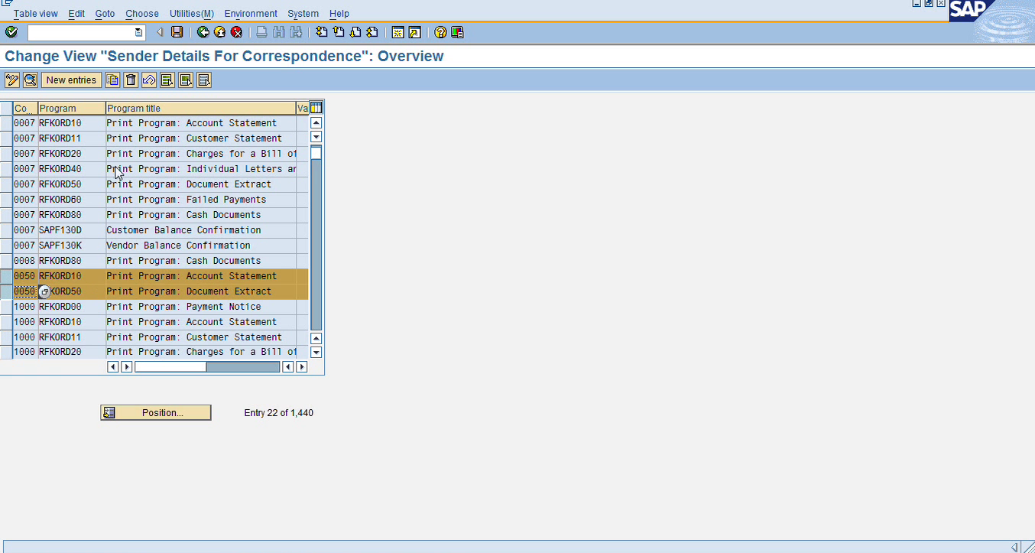Open the Utilities(M) menu
Viewport: 1035px width, 553px height.
click(x=192, y=14)
